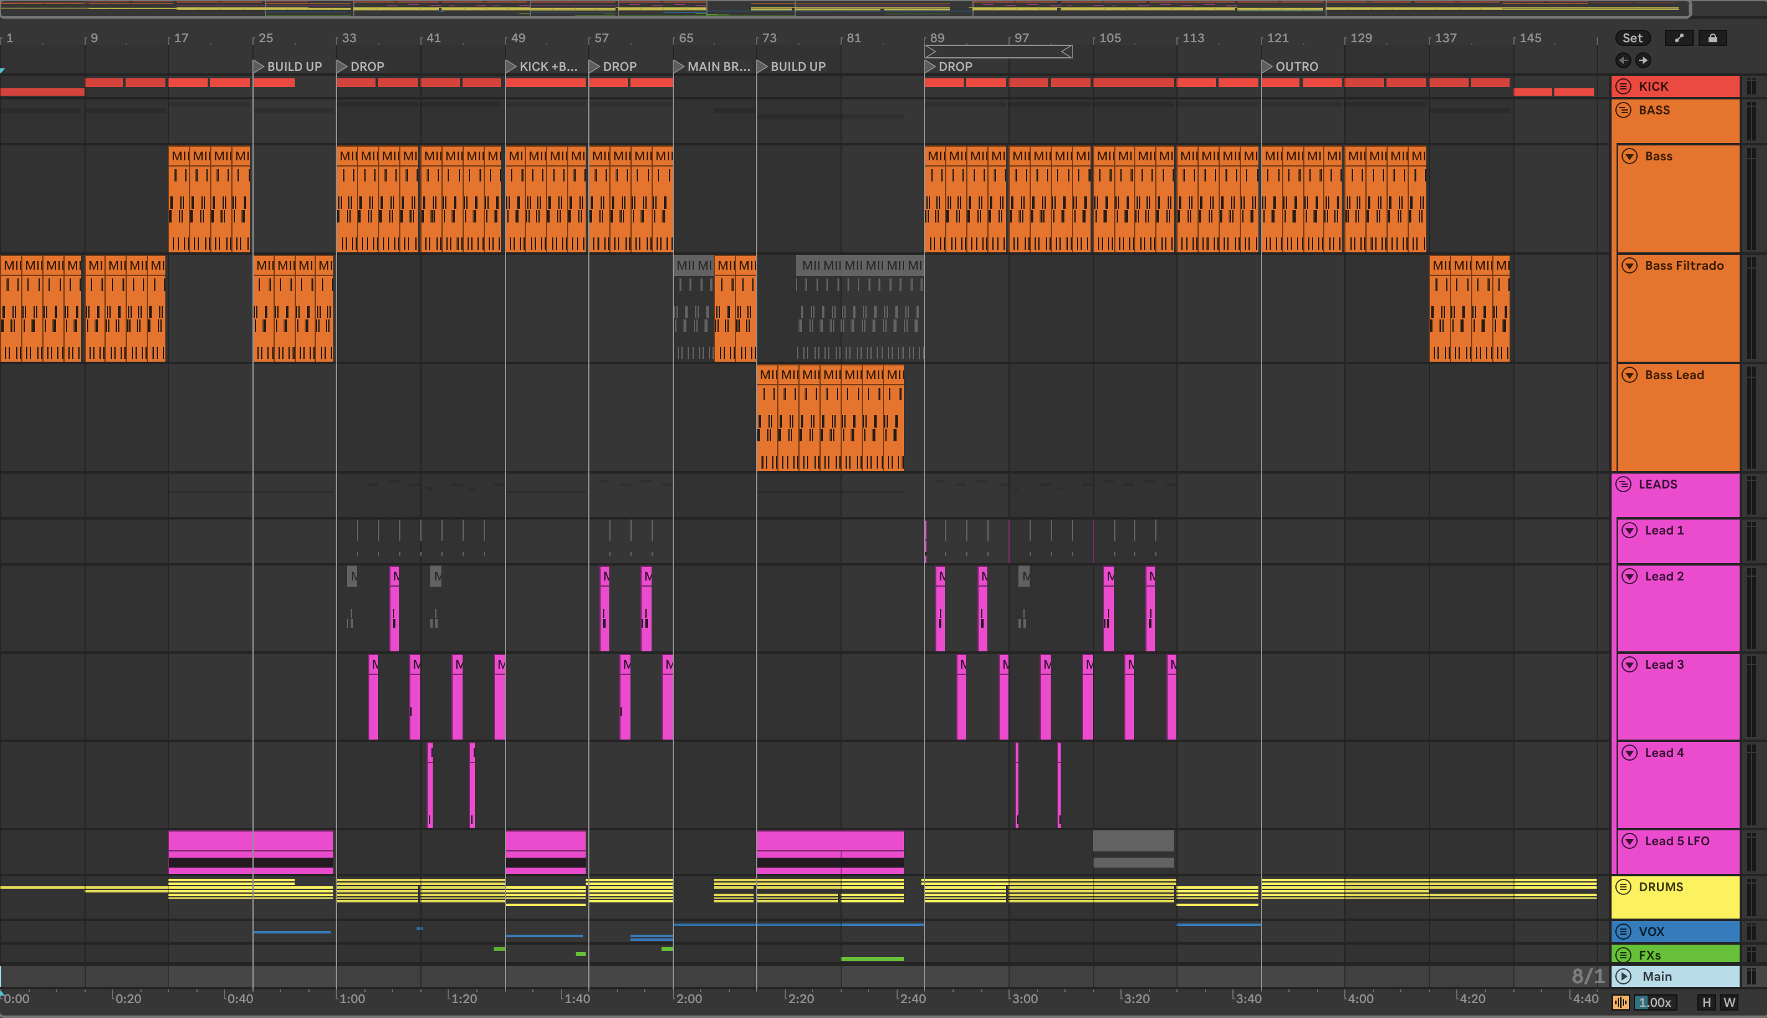Viewport: 1767px width, 1018px height.
Task: Fold the BASS group track
Action: tap(1623, 110)
